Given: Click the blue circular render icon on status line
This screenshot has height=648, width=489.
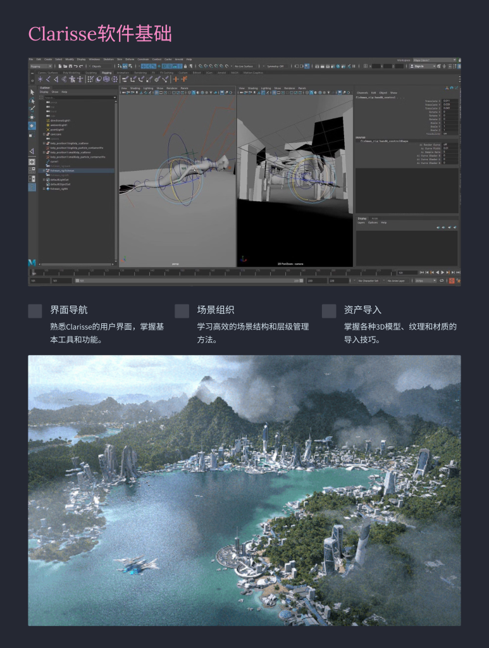Looking at the screenshot, I should pos(338,66).
